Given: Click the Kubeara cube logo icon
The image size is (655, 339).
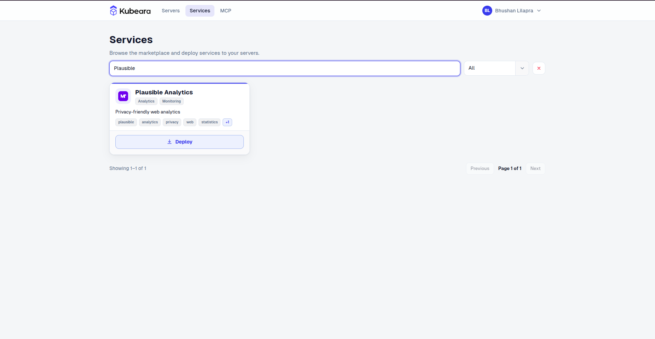Looking at the screenshot, I should [113, 11].
